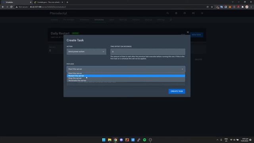Click the Not secure site info indicator
This screenshot has height=143, width=254.
coord(22,7)
